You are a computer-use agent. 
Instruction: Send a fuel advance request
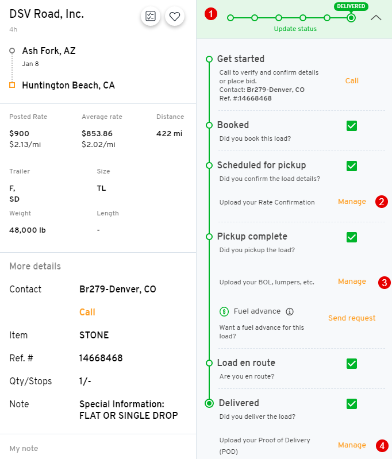[352, 318]
